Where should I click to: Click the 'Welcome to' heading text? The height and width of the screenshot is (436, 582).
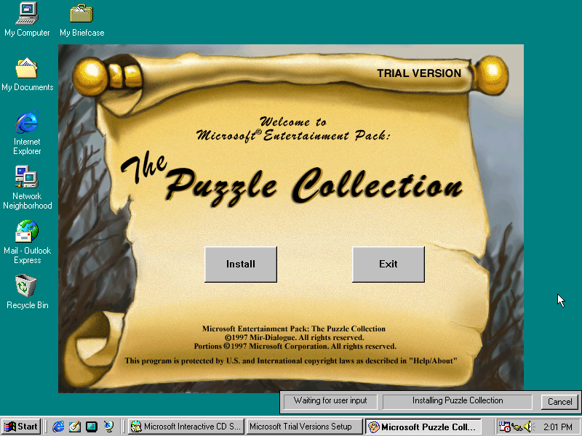(x=293, y=121)
